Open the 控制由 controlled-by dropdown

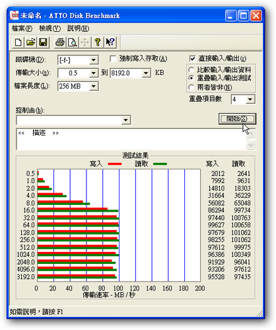pos(125,120)
